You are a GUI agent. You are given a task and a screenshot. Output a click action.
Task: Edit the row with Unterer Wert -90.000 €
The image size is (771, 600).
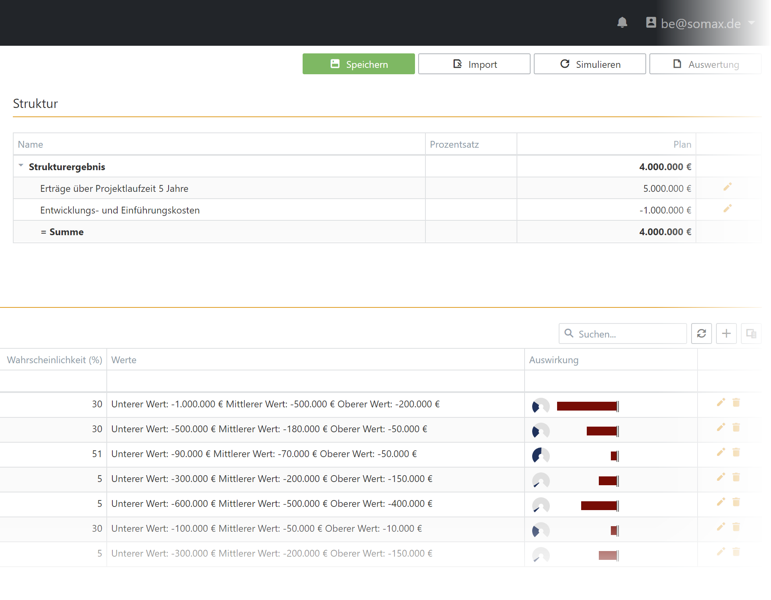(x=721, y=452)
